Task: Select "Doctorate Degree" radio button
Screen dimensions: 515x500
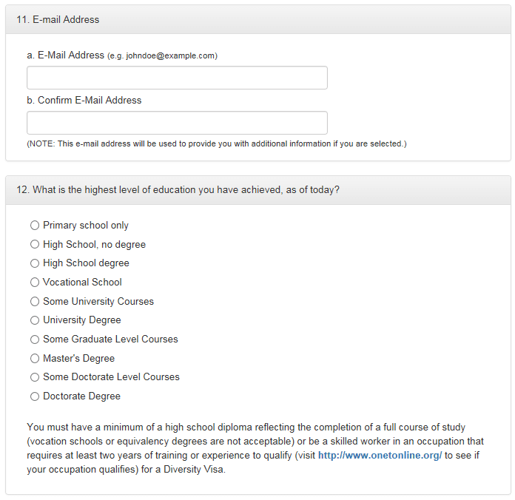Action: point(35,396)
